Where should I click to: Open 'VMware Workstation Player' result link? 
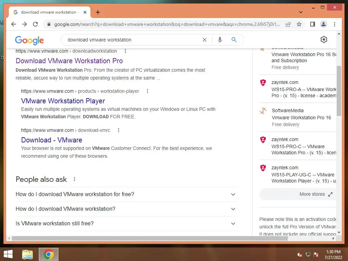point(63,101)
